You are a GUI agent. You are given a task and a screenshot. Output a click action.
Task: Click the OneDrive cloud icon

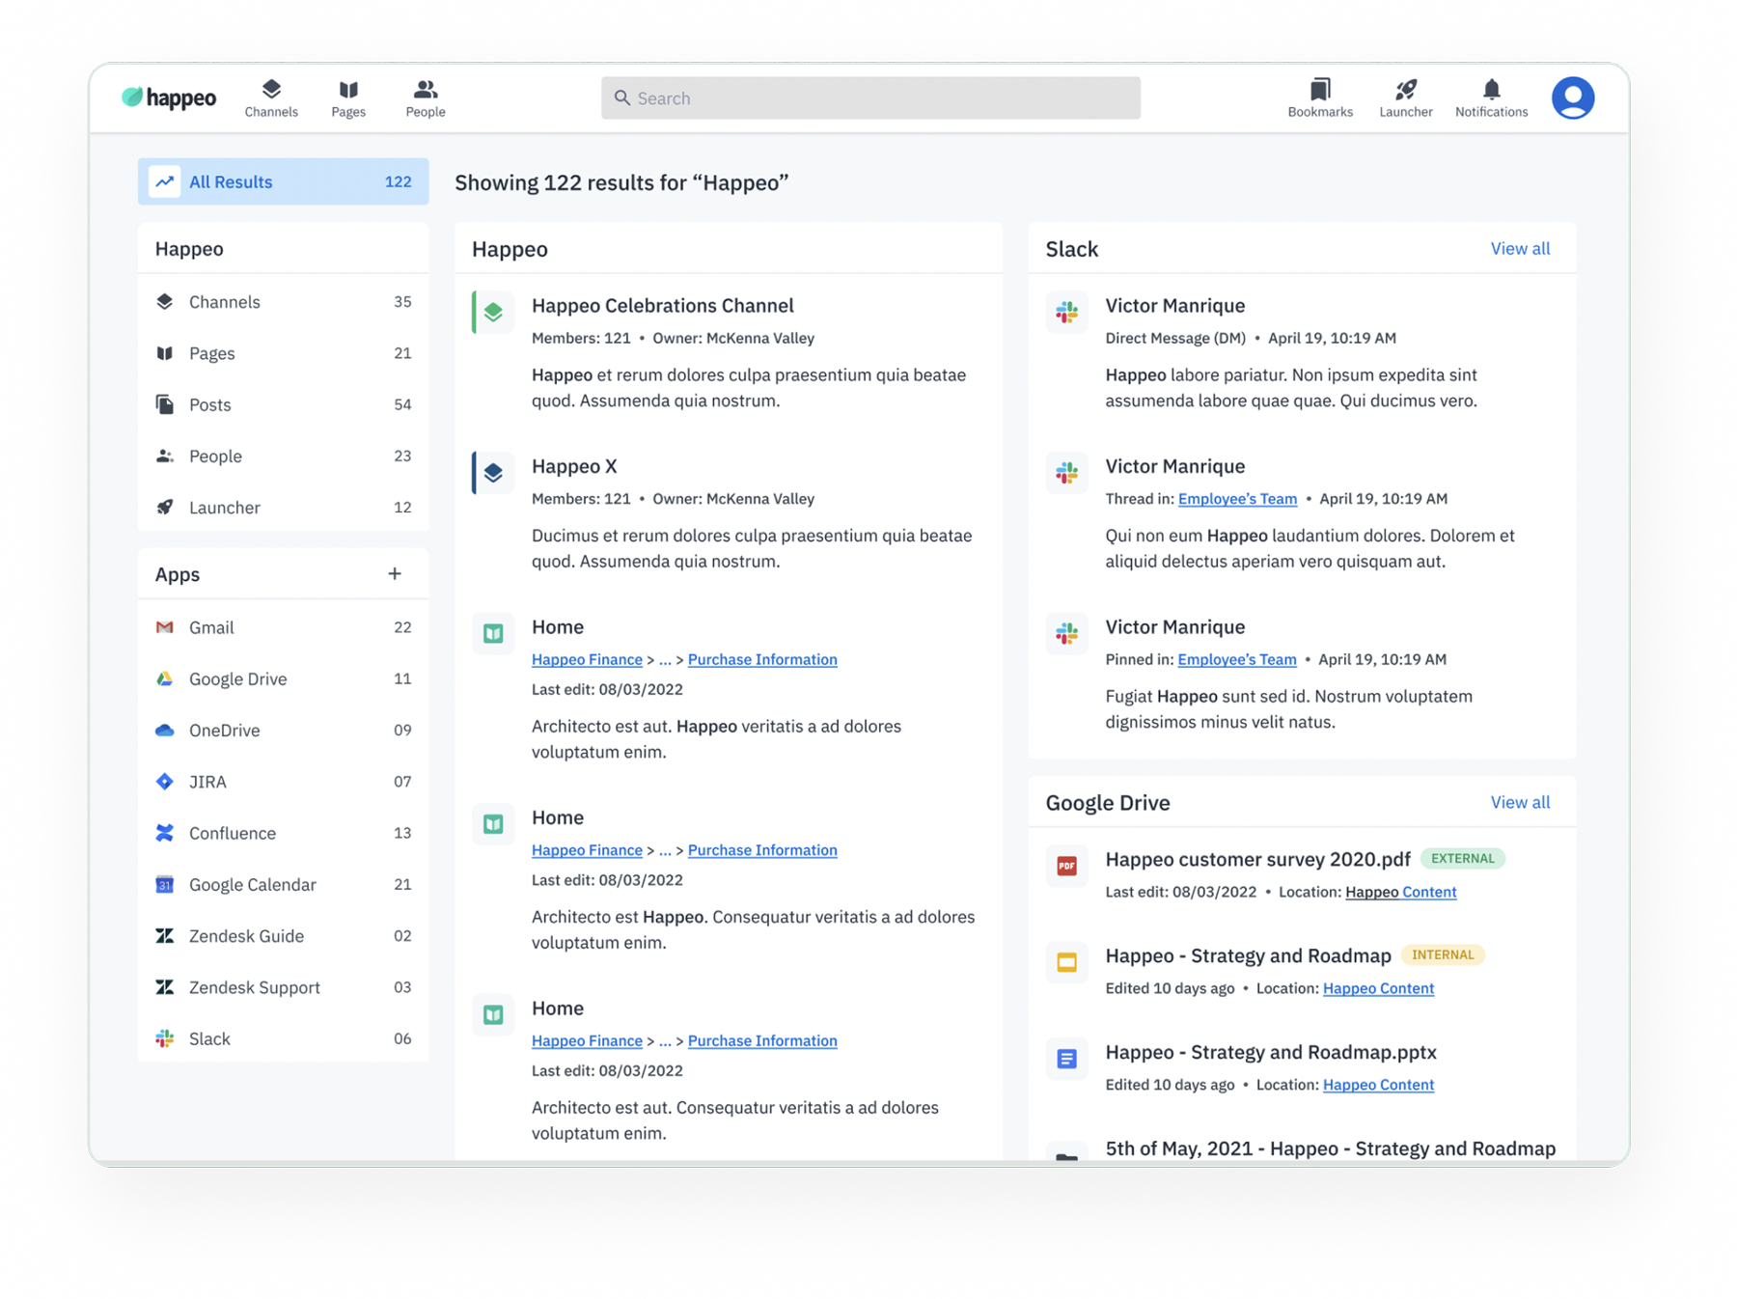coord(165,730)
